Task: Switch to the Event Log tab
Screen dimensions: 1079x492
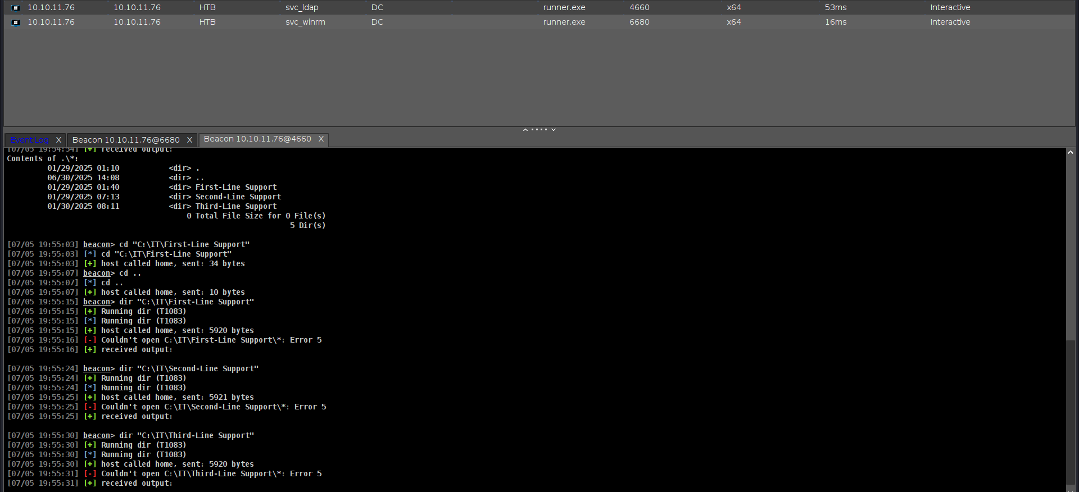Action: (x=29, y=140)
